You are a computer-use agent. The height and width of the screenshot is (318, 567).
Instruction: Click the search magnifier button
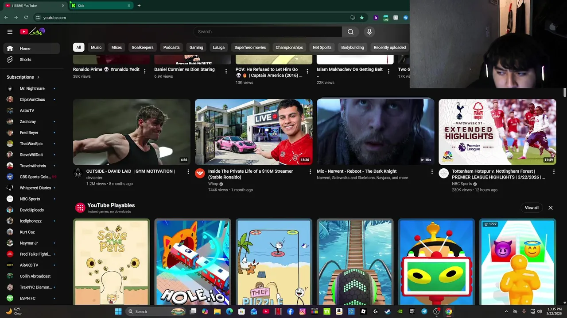coord(350,32)
